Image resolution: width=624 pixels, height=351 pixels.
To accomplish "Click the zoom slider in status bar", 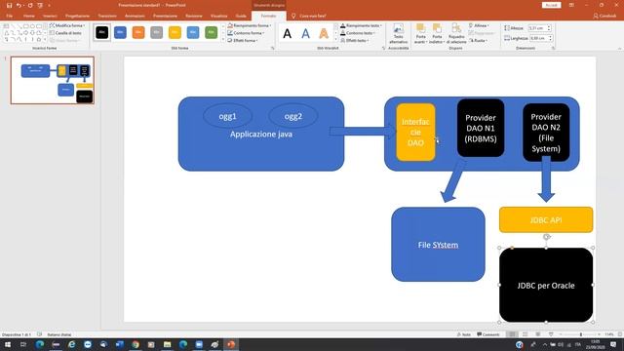I will click(580, 334).
